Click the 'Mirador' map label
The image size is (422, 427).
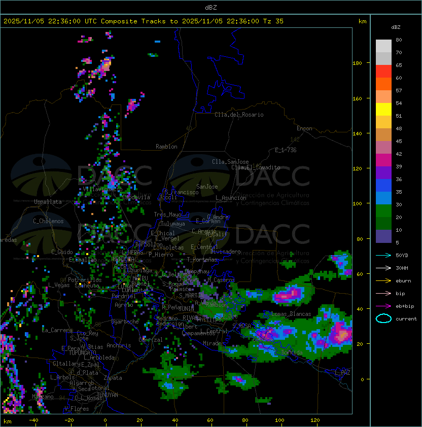click(214, 344)
